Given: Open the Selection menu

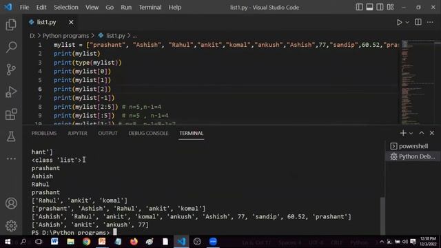Looking at the screenshot, I should [x=66, y=8].
